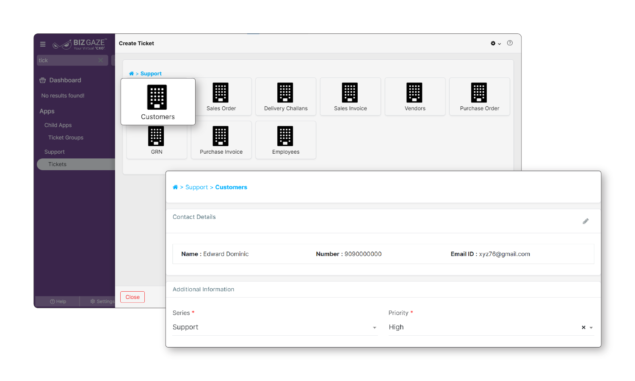
Task: Clear the High priority selection
Action: point(583,327)
